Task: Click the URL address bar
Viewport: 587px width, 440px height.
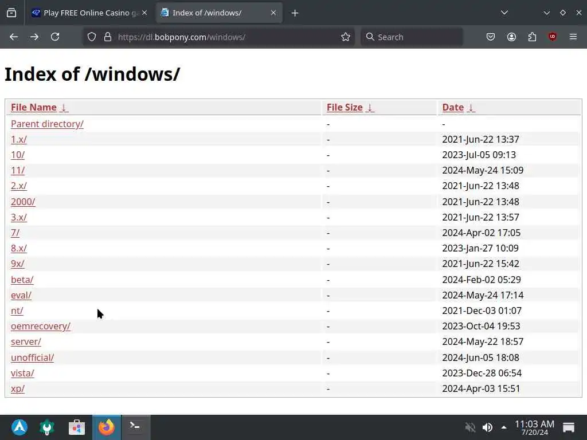Action: (218, 37)
